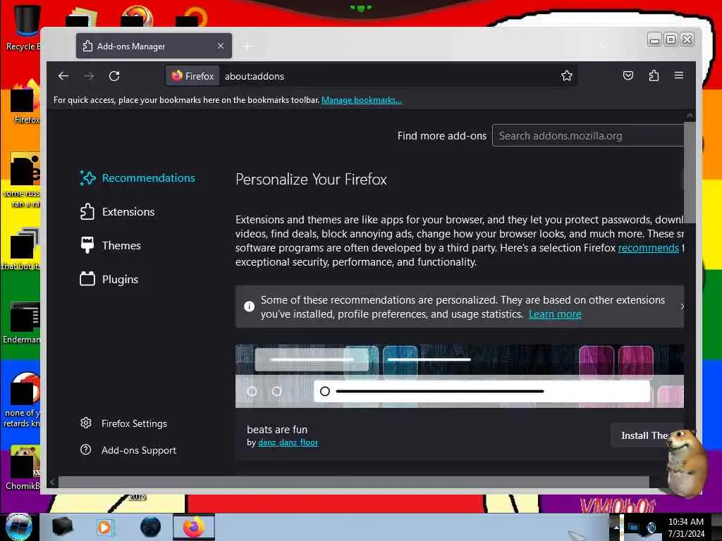Bookmark this page with the star icon
Image resolution: width=722 pixels, height=541 pixels.
566,75
